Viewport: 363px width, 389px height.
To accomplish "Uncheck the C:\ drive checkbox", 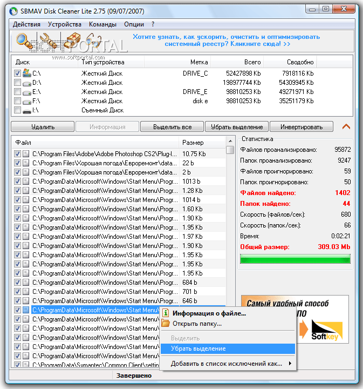I will point(17,73).
